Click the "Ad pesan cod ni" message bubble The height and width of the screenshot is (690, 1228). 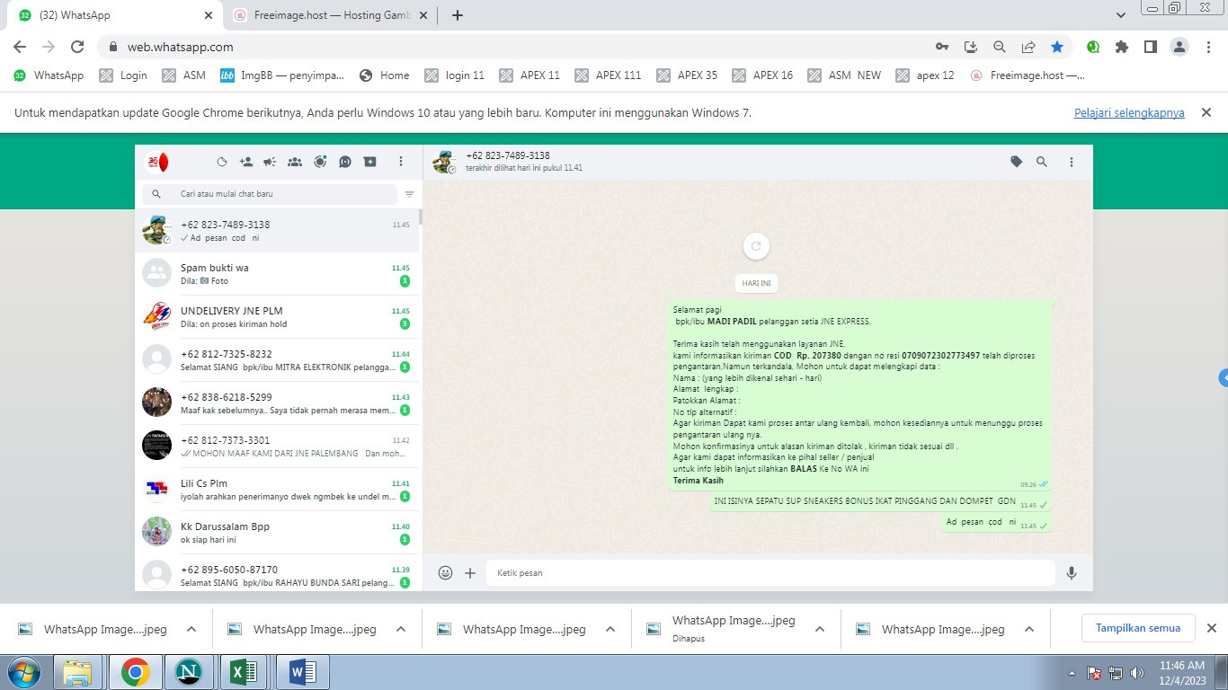click(x=996, y=523)
